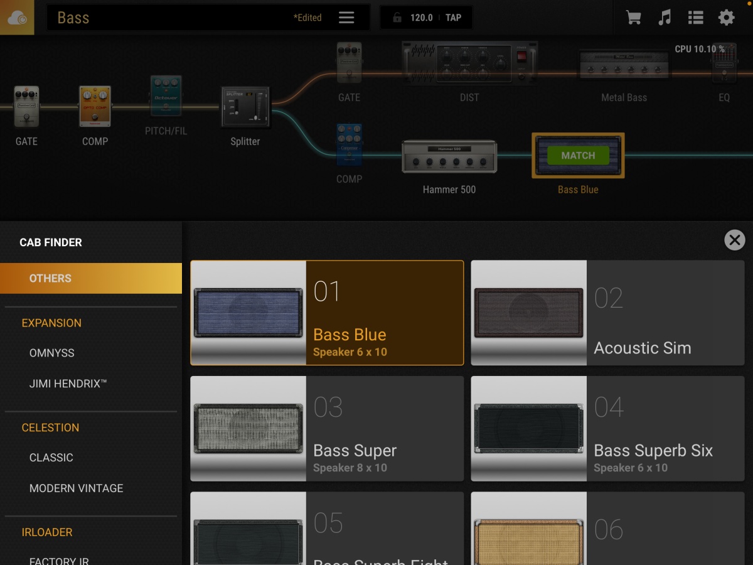Image resolution: width=753 pixels, height=565 pixels.
Task: Choose the 05 cabinet card
Action: click(327, 529)
